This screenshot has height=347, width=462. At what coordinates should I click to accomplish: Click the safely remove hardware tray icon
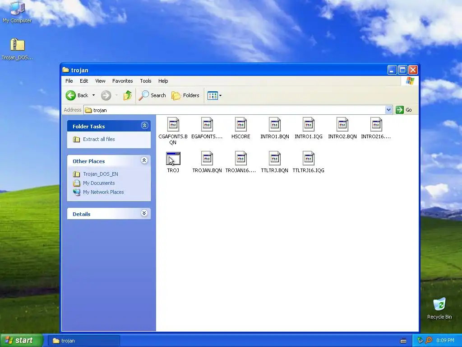click(420, 340)
